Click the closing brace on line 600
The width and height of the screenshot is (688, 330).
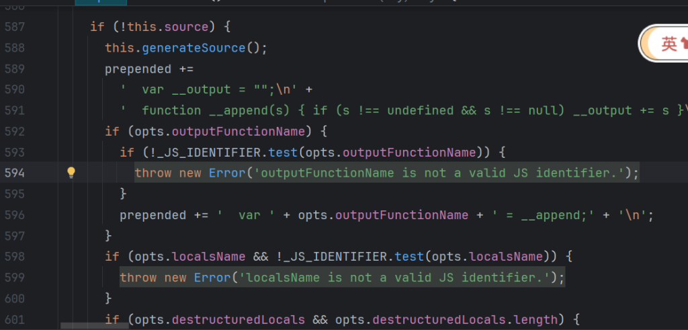(108, 298)
